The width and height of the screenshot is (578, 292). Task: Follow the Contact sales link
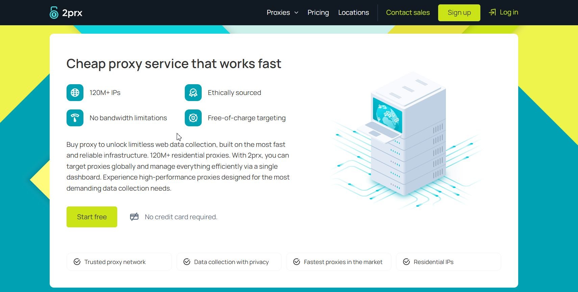click(408, 12)
